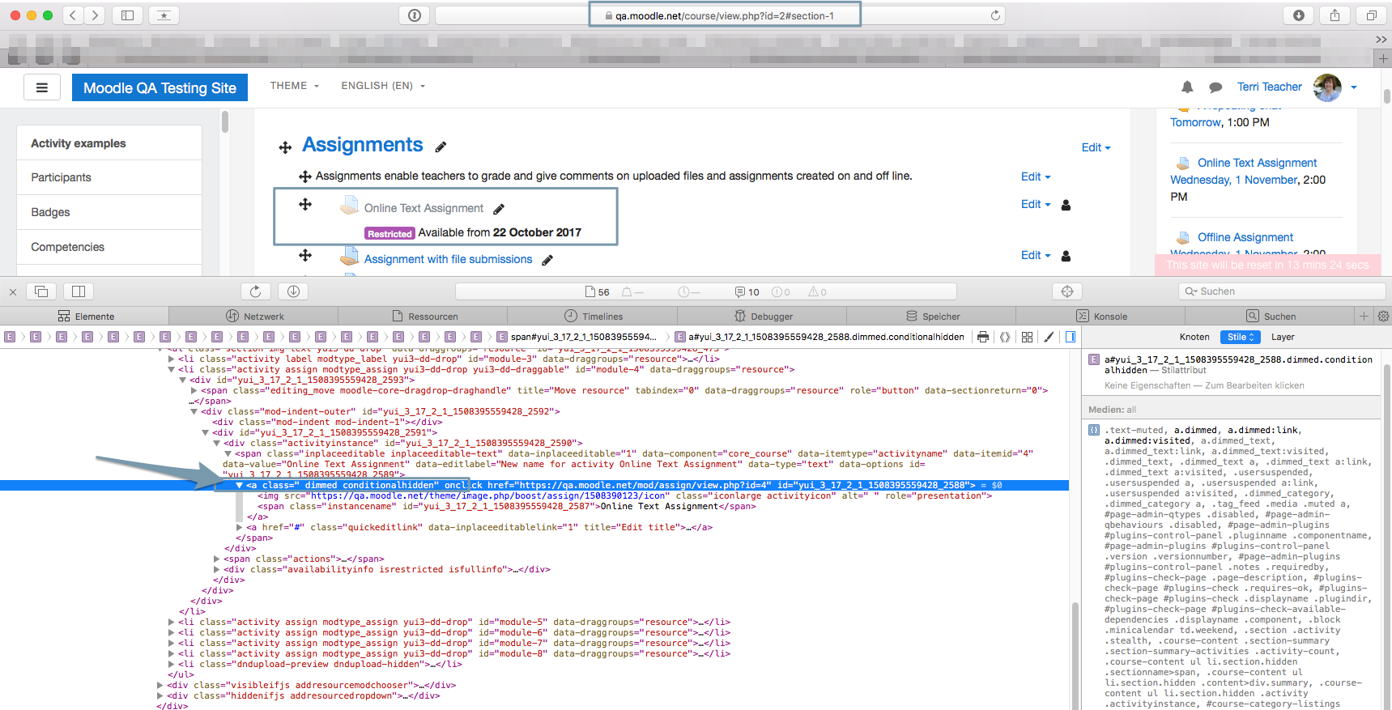Detach the inspector into a separate window
The width and height of the screenshot is (1392, 710).
point(41,291)
